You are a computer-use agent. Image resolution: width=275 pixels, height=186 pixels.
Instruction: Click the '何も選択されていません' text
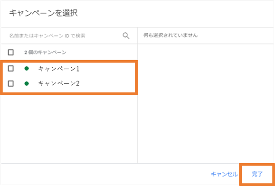tap(171, 35)
